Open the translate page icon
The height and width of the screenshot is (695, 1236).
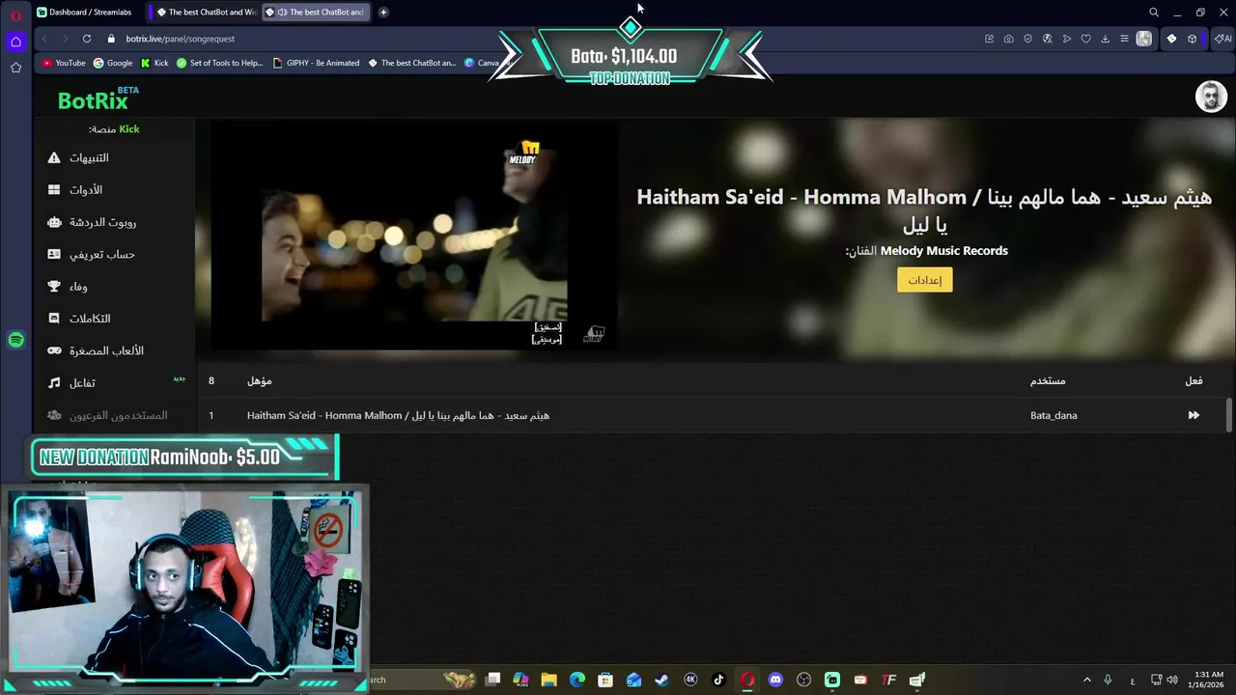pos(1047,39)
